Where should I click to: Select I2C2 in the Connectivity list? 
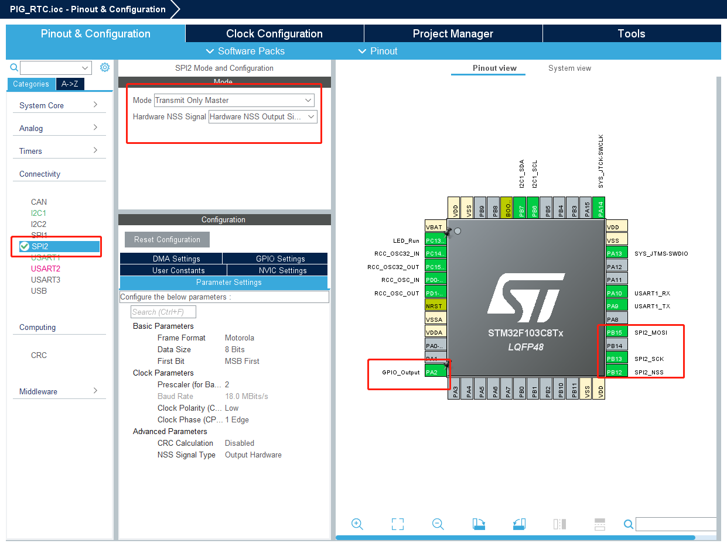pos(39,224)
